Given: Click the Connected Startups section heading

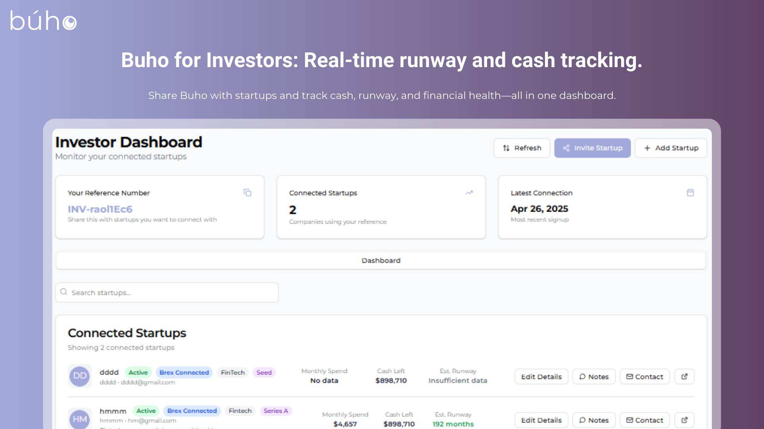Looking at the screenshot, I should click(x=127, y=333).
